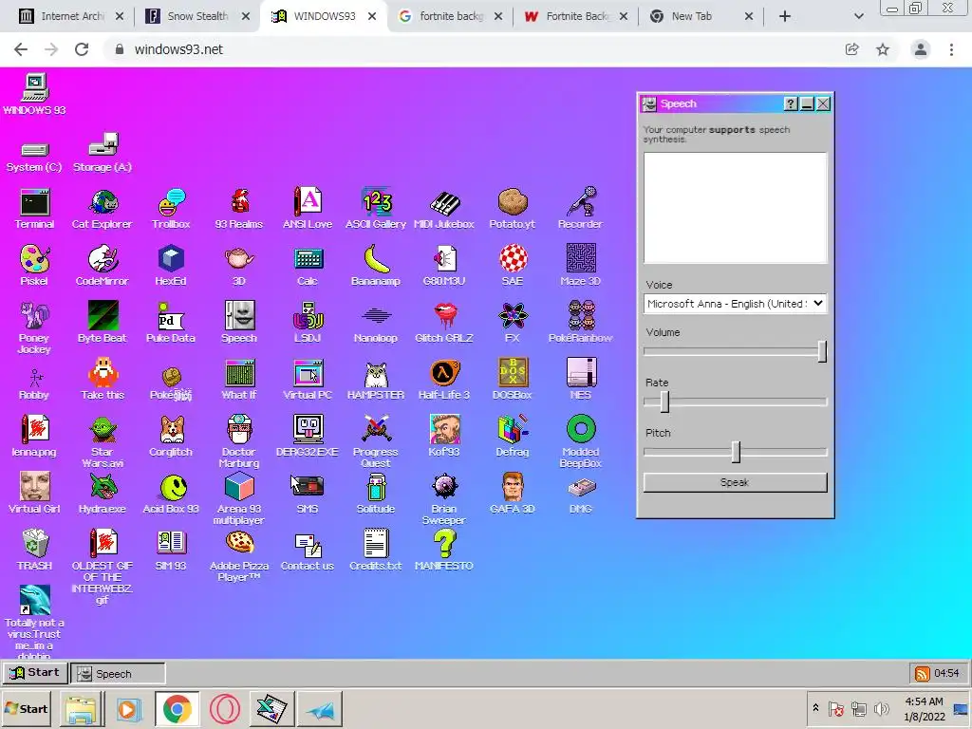Expand the browser tab search chevron
972x729 pixels.
tap(858, 16)
